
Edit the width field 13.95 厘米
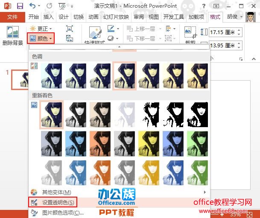[223, 45]
